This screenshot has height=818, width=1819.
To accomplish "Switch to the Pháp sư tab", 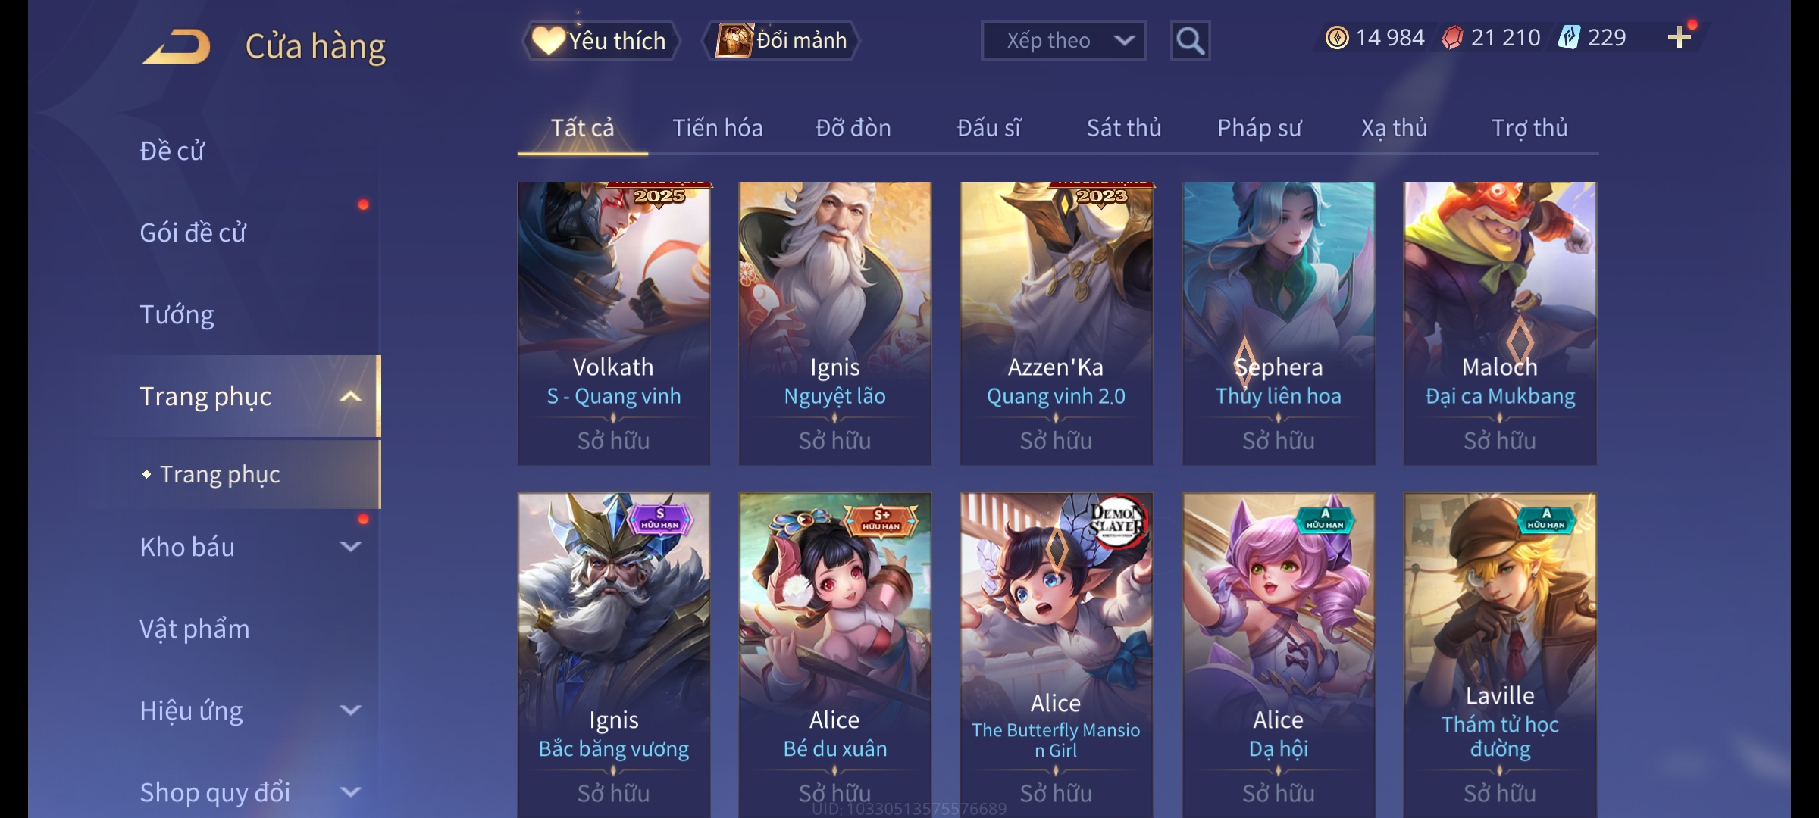I will pos(1259,128).
